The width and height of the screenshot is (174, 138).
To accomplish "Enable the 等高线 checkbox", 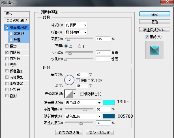I will (11, 33).
